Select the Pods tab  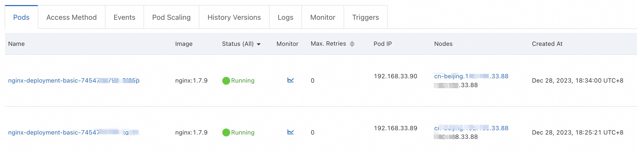click(x=21, y=17)
